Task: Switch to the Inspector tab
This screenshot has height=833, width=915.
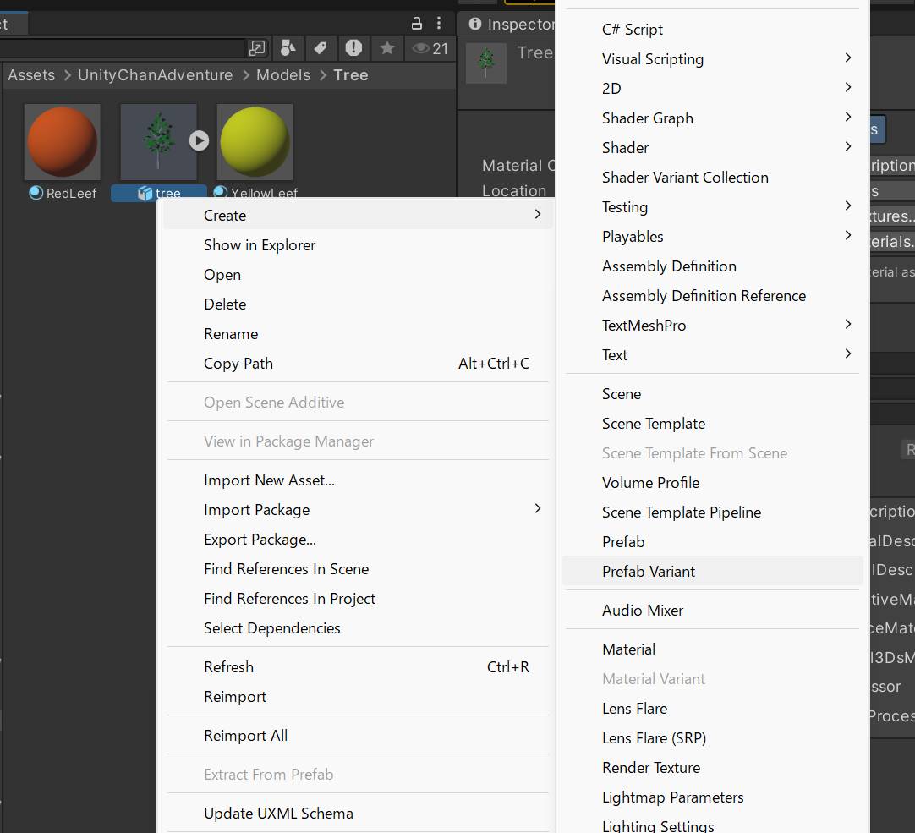Action: pyautogui.click(x=512, y=25)
